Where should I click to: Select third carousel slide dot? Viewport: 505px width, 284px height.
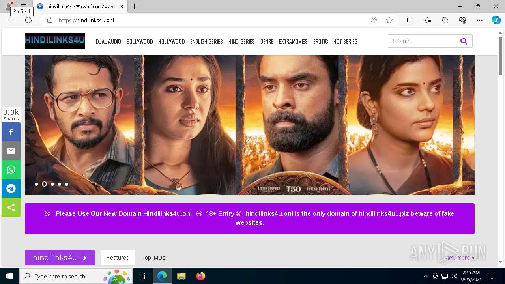pyautogui.click(x=52, y=184)
